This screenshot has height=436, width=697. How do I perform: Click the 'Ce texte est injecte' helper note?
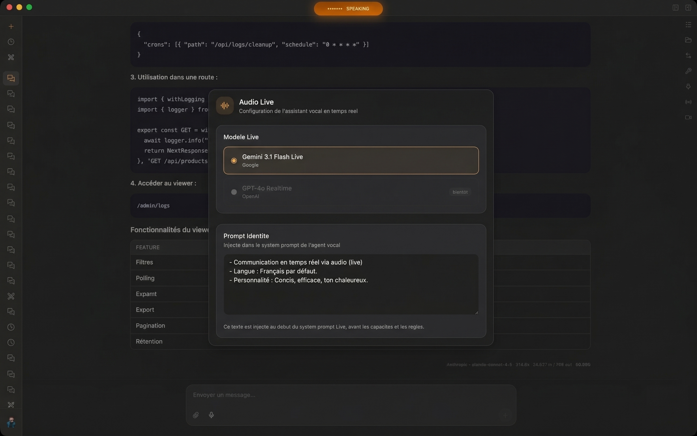pyautogui.click(x=324, y=327)
